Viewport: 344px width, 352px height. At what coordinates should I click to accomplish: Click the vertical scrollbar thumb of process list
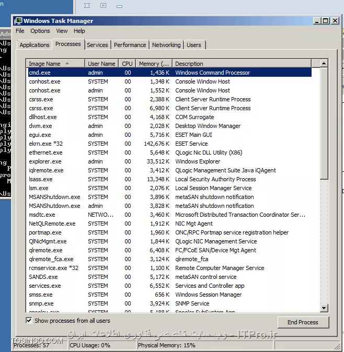coord(324,123)
